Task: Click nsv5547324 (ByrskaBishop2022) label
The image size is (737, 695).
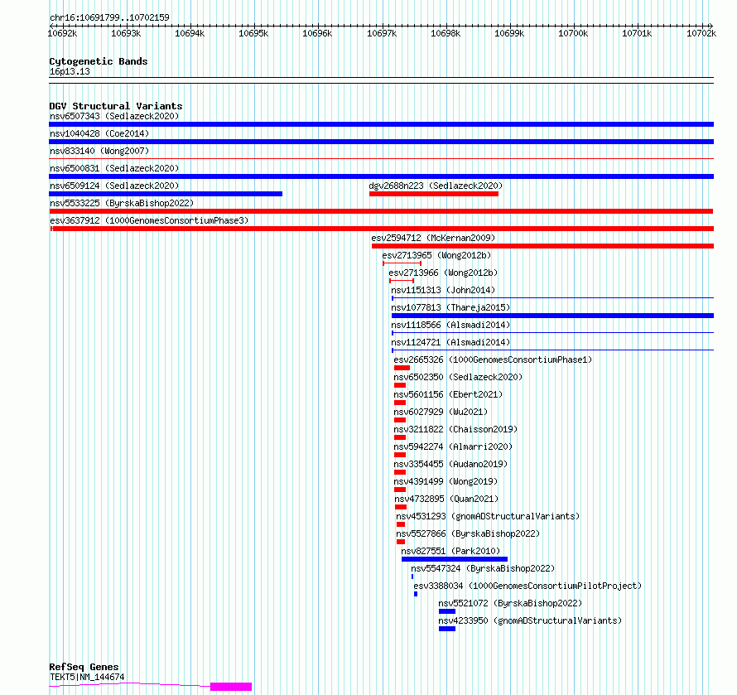Action: [x=483, y=568]
